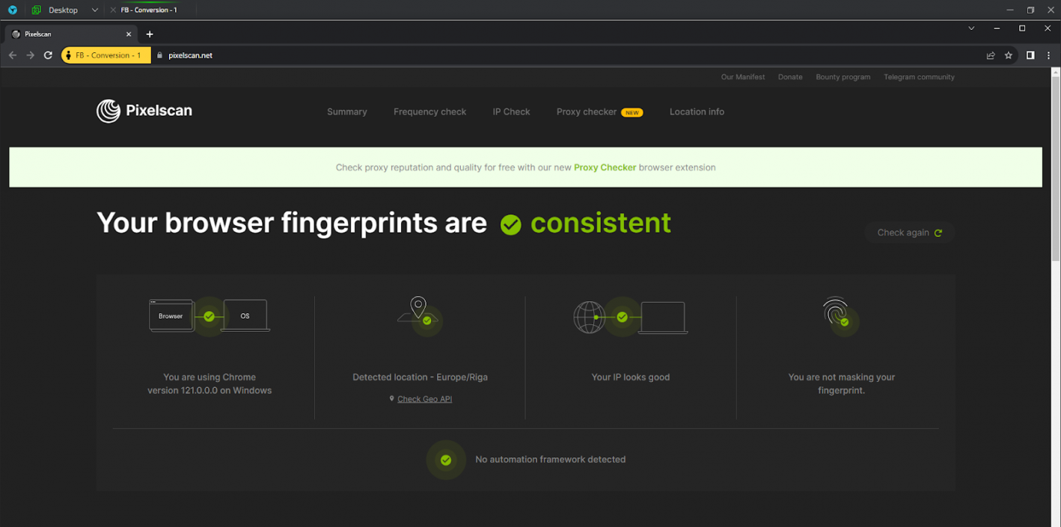Click the Pixelscan logo
This screenshot has width=1061, height=527.
coord(144,111)
